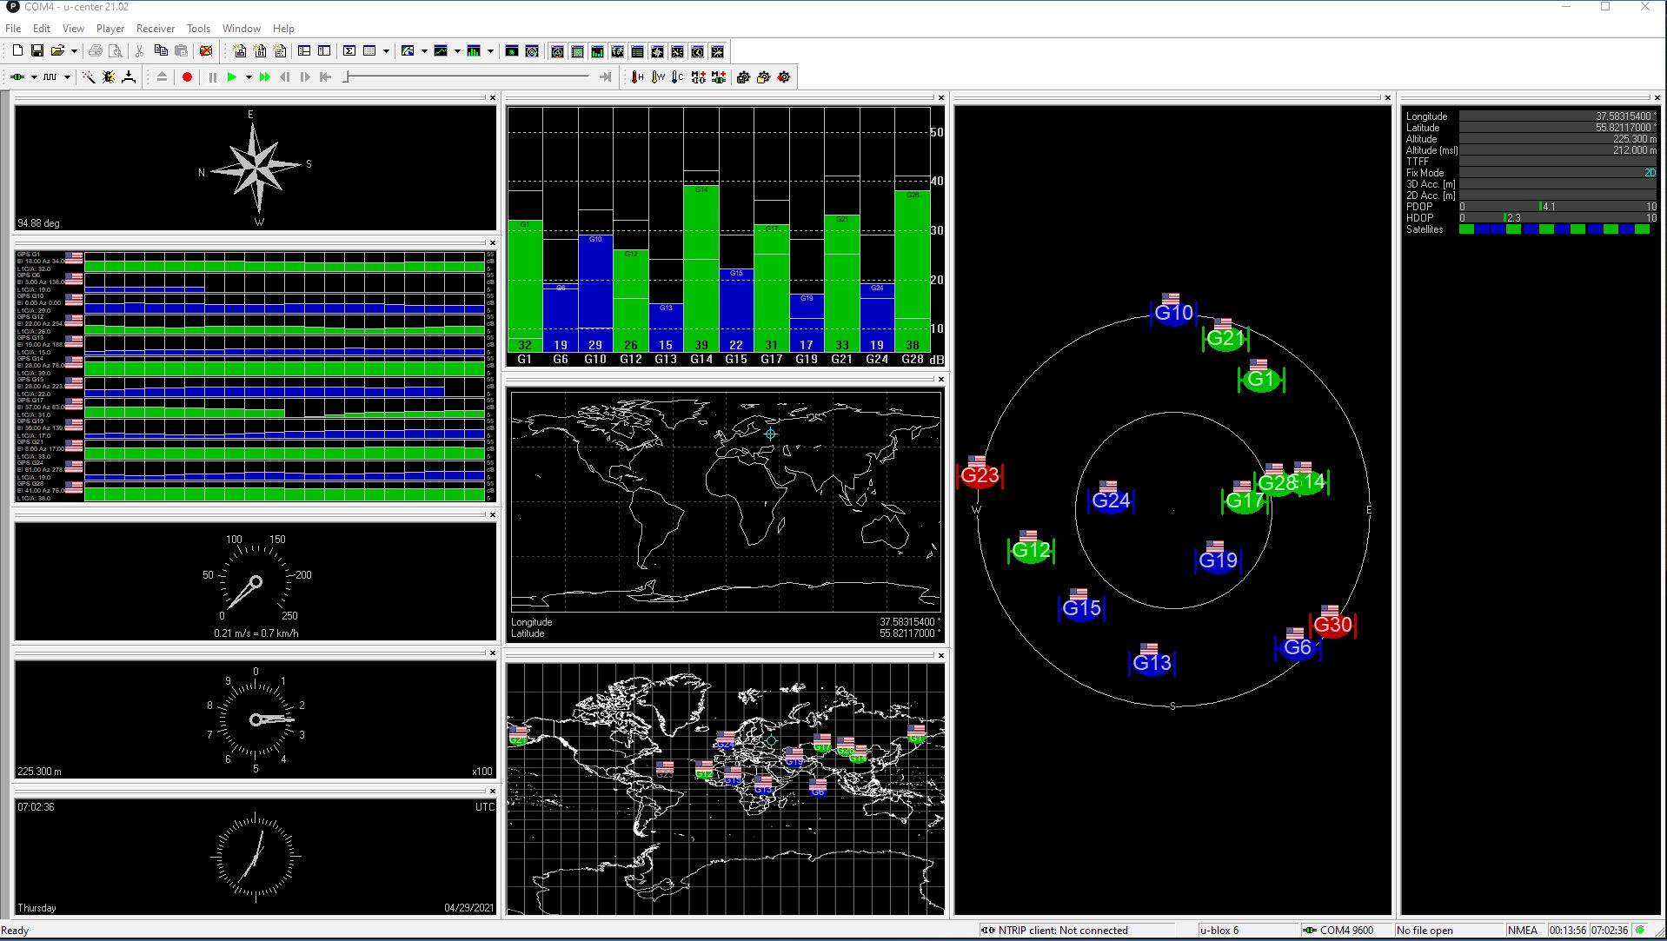Click the first gear icon after M+ icons
The height and width of the screenshot is (941, 1667).
pos(743,77)
